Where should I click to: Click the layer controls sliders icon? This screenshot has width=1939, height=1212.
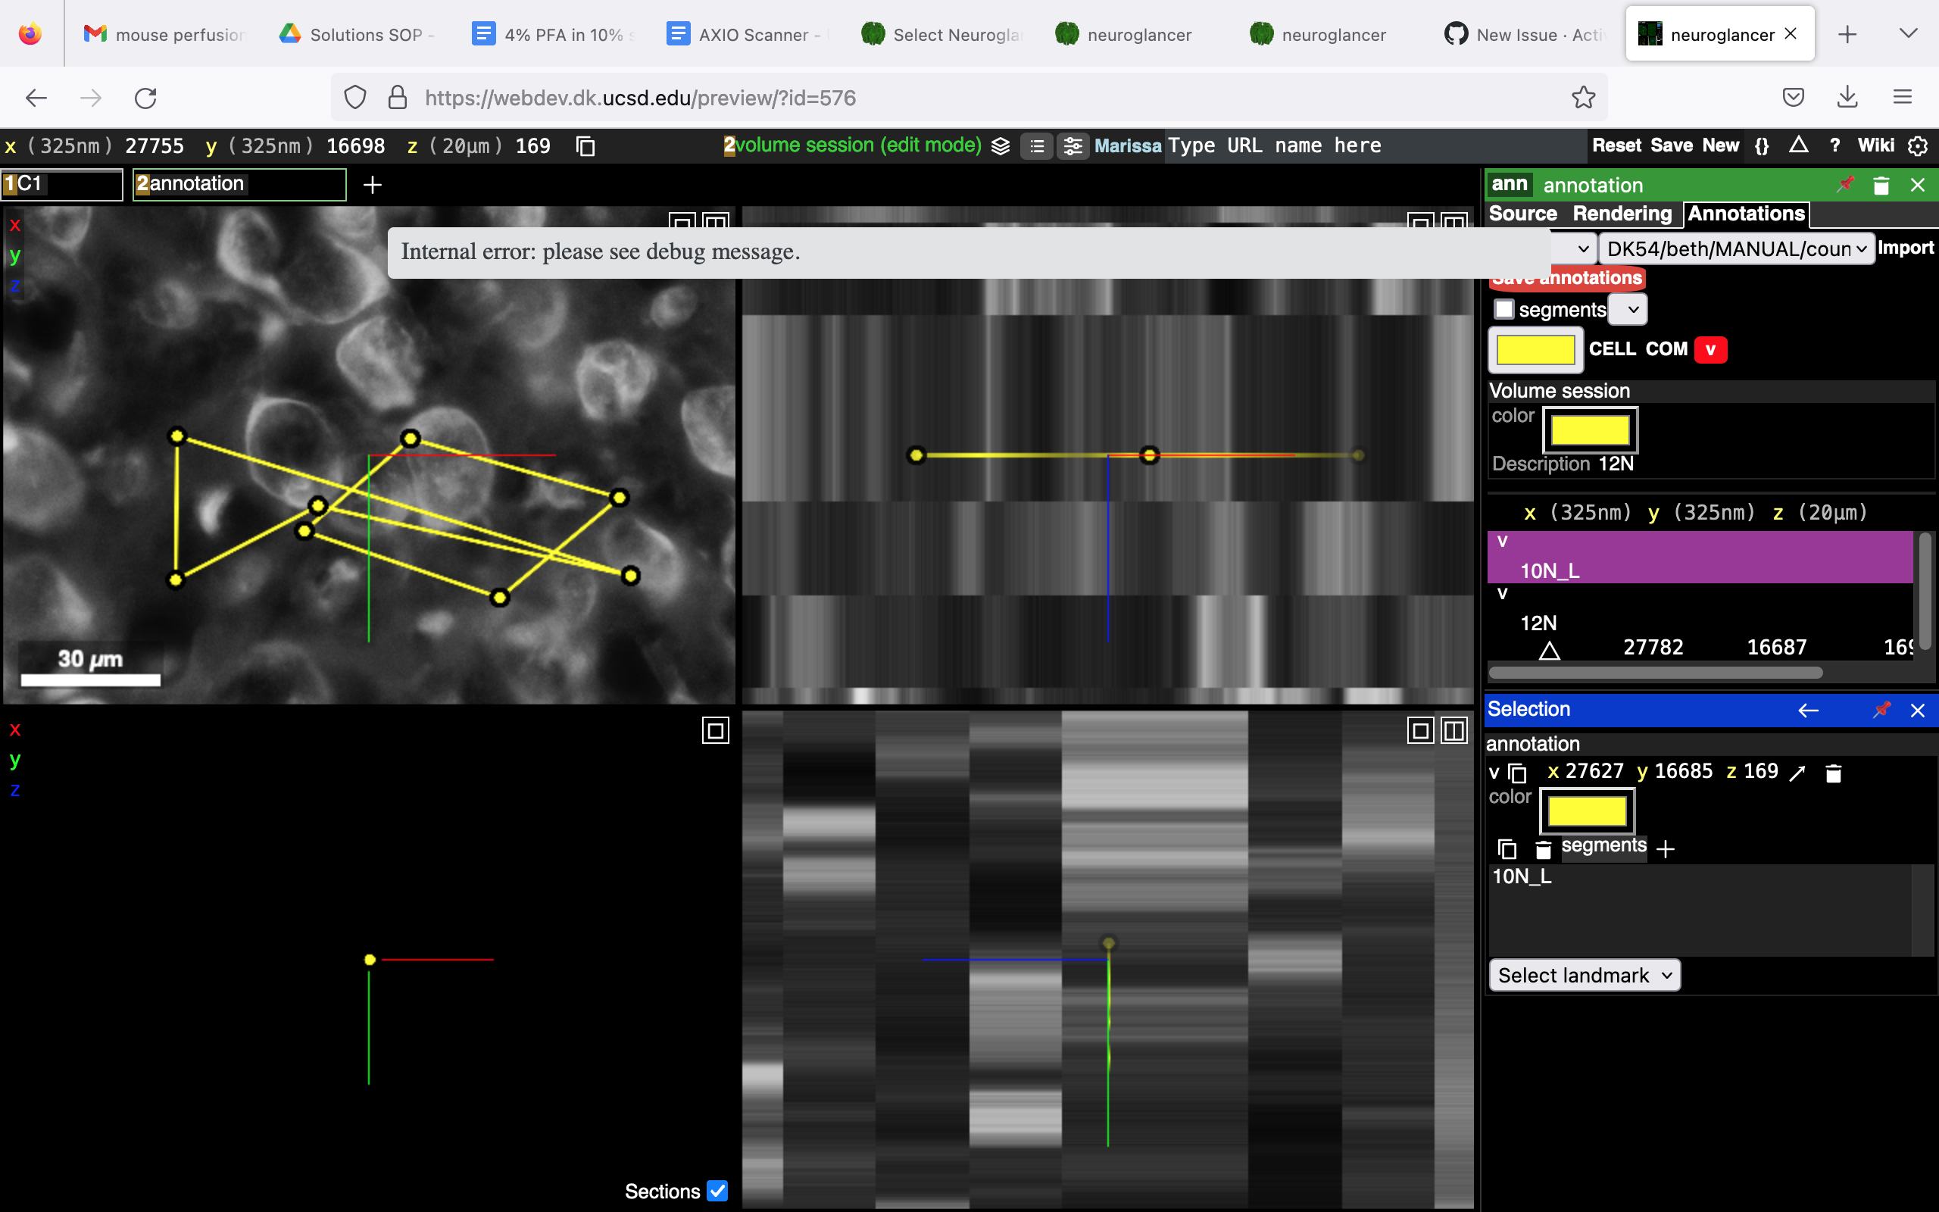pos(1074,146)
